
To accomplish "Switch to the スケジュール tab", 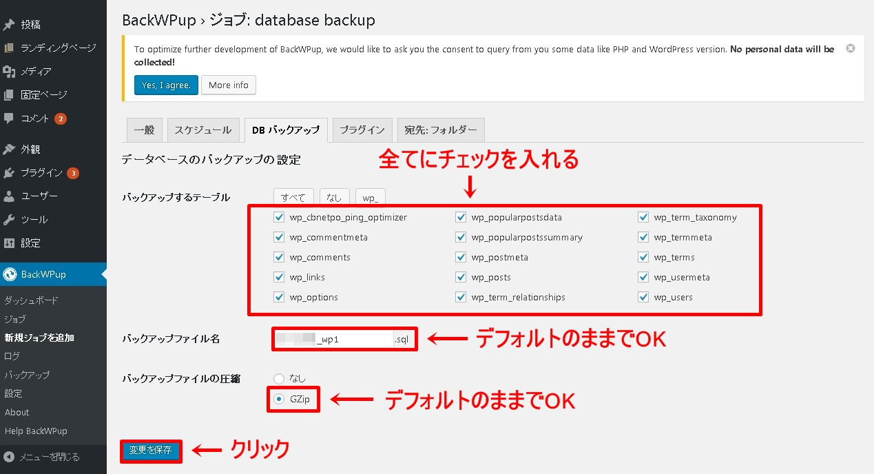I will [203, 130].
